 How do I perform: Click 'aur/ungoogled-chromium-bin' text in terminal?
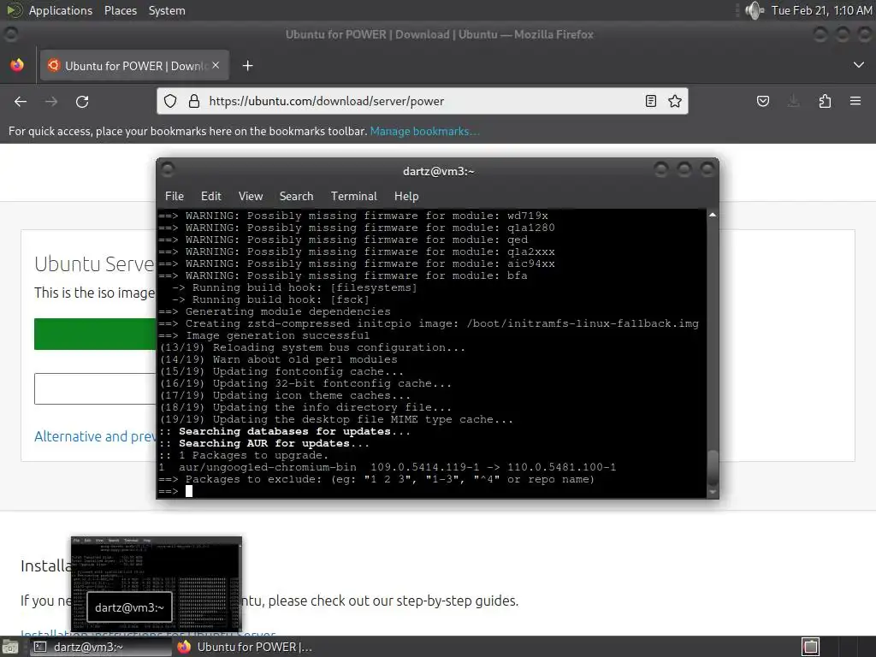268,467
